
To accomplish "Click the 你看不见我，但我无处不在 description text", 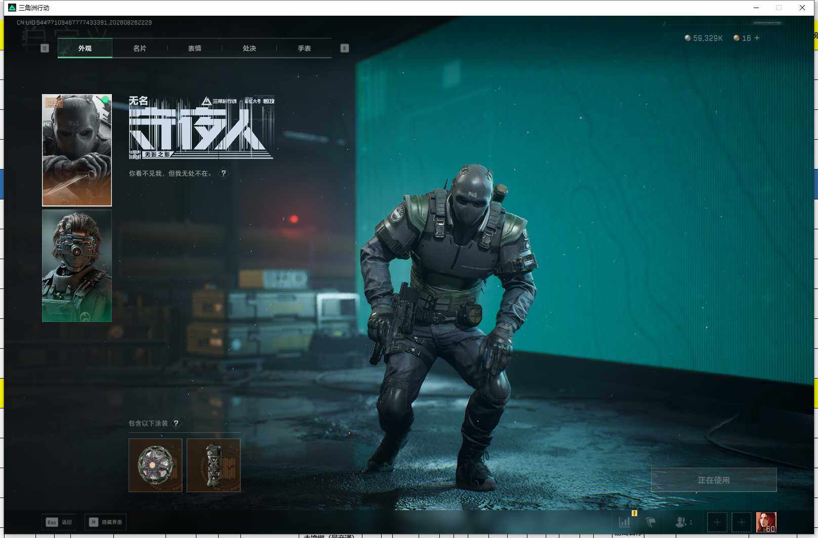I will pos(171,173).
